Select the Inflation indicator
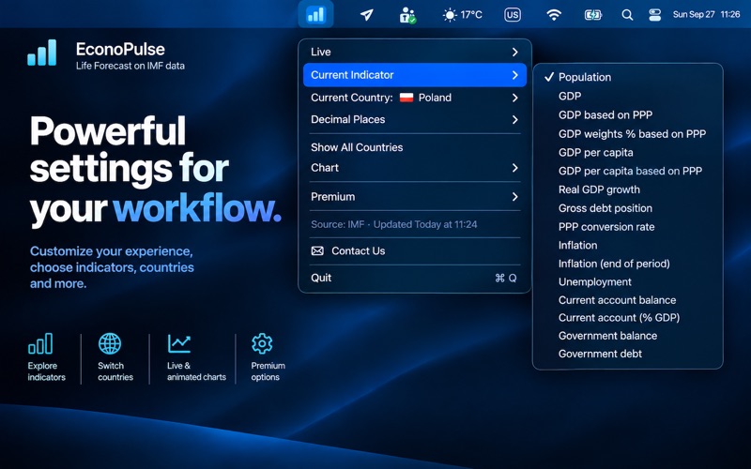The image size is (751, 469). pyautogui.click(x=627, y=246)
